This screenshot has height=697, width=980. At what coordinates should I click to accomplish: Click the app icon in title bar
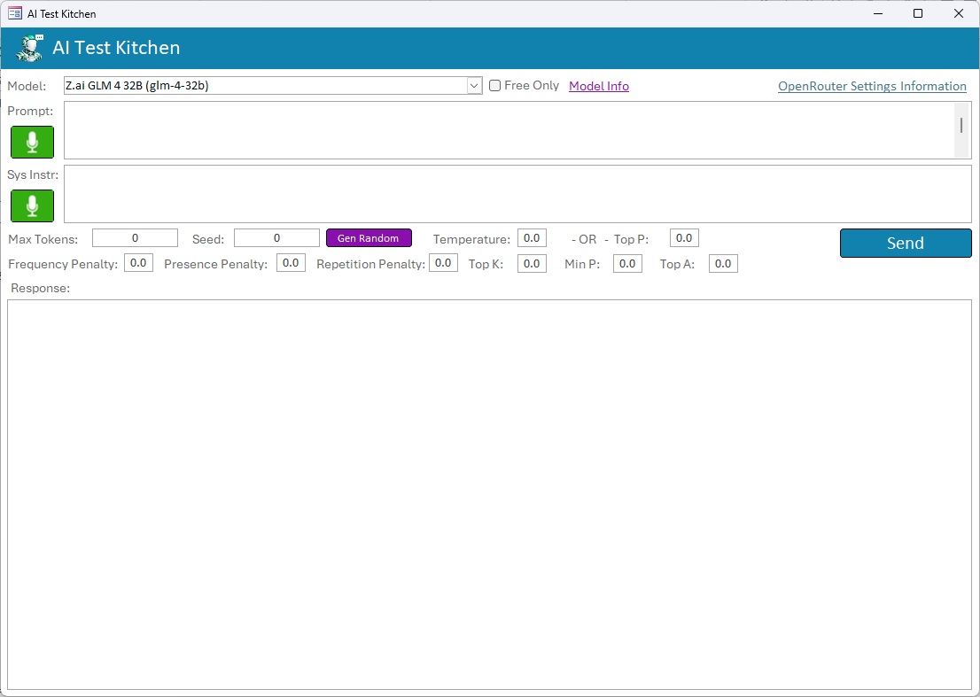point(14,13)
